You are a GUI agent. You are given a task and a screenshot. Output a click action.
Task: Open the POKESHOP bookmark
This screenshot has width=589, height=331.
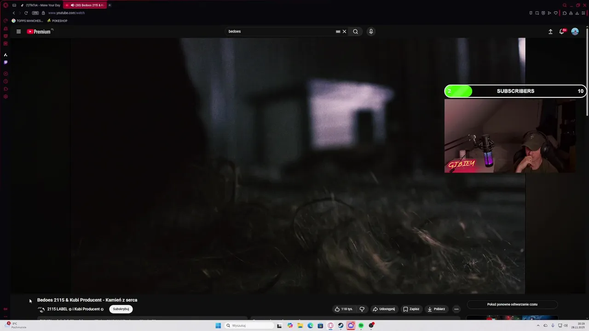[57, 21]
